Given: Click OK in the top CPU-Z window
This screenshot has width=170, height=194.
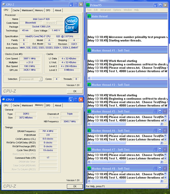Looking at the screenshot, I should click(75, 91).
